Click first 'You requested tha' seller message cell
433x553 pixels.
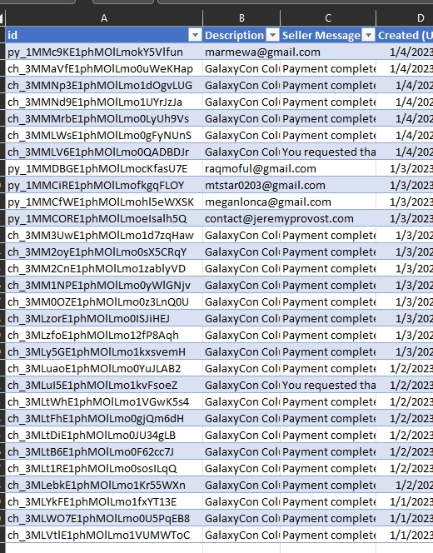[328, 152]
